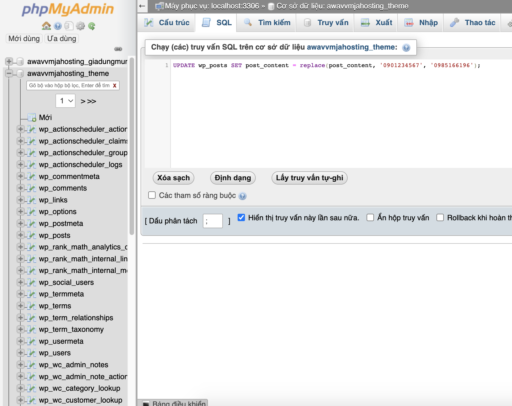This screenshot has width=512, height=406.
Task: Switch to the Cấu trúc tab
Action: pos(167,23)
